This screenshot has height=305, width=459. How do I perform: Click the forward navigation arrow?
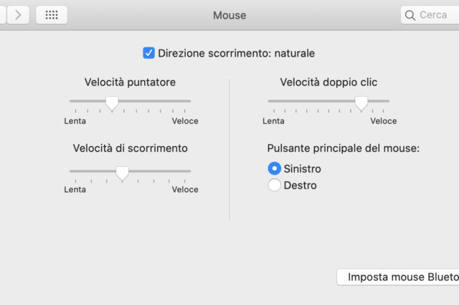(18, 14)
